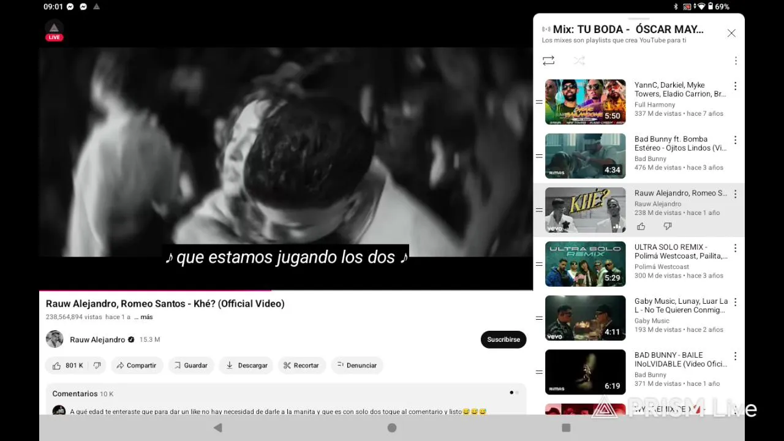The height and width of the screenshot is (441, 784).
Task: Play ULTRA SOLO REMIX thumbnail
Action: pyautogui.click(x=586, y=264)
